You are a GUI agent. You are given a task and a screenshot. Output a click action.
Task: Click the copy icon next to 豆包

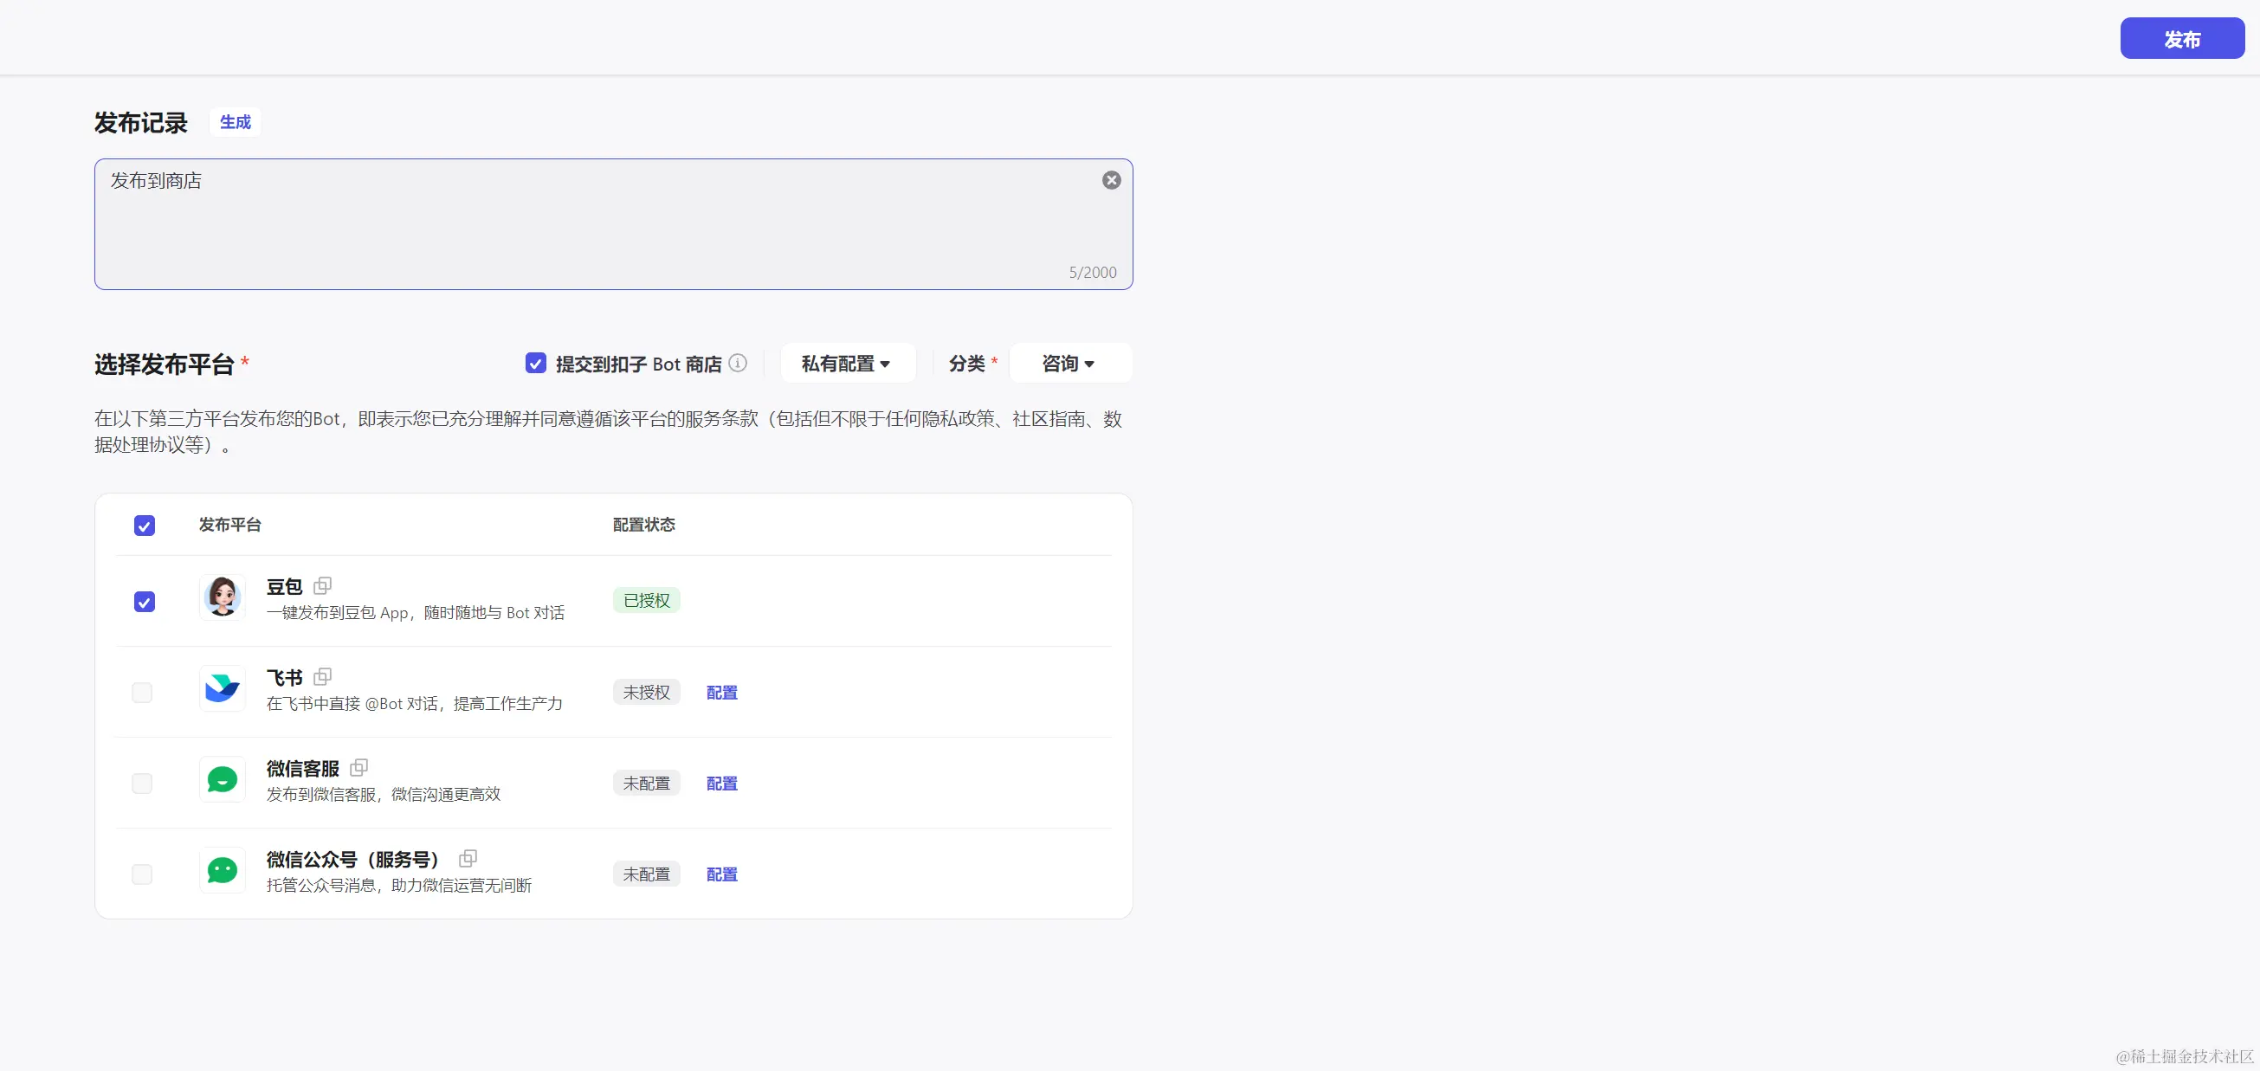click(x=322, y=585)
